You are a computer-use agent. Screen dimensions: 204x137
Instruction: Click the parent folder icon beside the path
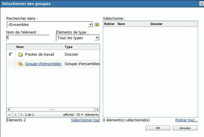[x=97, y=24]
